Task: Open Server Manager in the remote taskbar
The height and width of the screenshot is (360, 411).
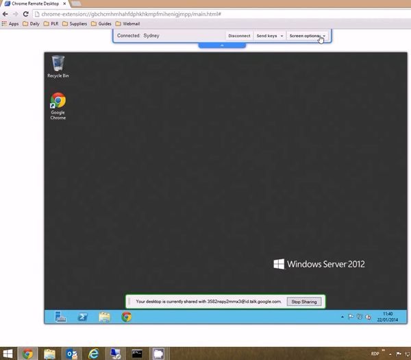Action: pyautogui.click(x=61, y=317)
